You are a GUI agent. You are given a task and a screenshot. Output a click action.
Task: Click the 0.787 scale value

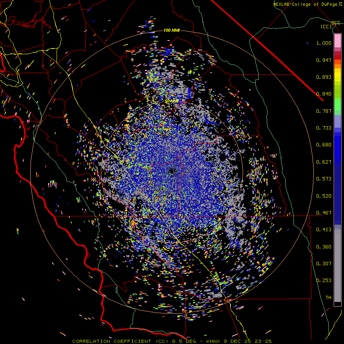coord(324,111)
